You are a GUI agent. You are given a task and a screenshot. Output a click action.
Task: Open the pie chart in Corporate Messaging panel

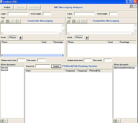tap(21, 37)
